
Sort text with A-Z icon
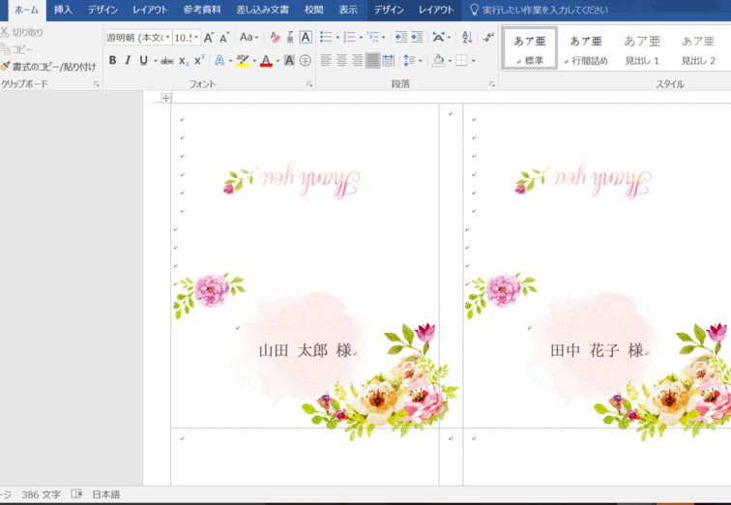pos(467,38)
